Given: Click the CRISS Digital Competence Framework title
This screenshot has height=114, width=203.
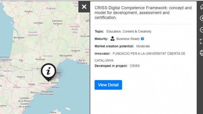Looking at the screenshot, I should [x=143, y=13].
